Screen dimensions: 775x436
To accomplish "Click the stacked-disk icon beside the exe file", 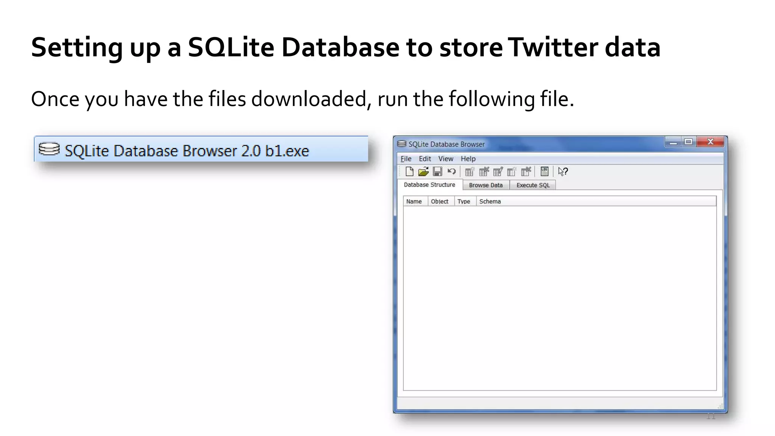I will click(x=49, y=149).
